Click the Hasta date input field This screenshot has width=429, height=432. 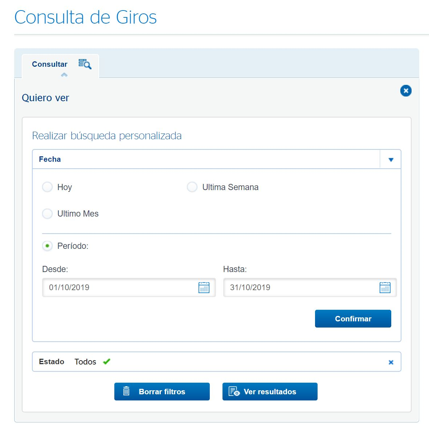pos(310,287)
